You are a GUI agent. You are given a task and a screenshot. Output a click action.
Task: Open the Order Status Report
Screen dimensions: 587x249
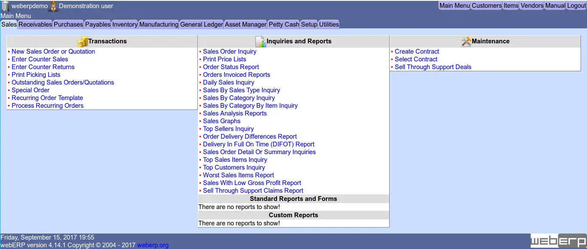pyautogui.click(x=231, y=67)
